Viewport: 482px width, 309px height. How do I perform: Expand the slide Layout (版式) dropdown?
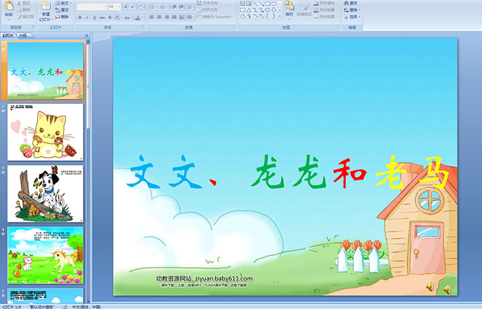pyautogui.click(x=62, y=3)
